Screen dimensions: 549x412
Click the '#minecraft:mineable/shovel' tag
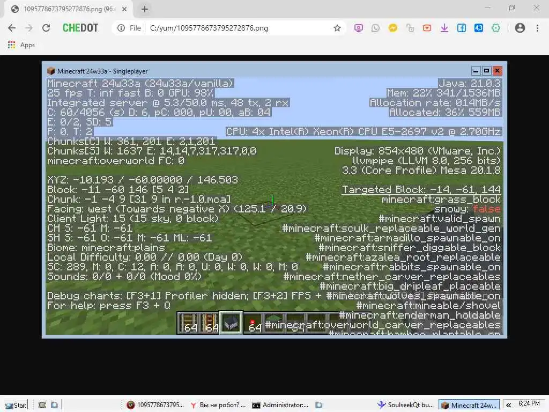(x=428, y=305)
